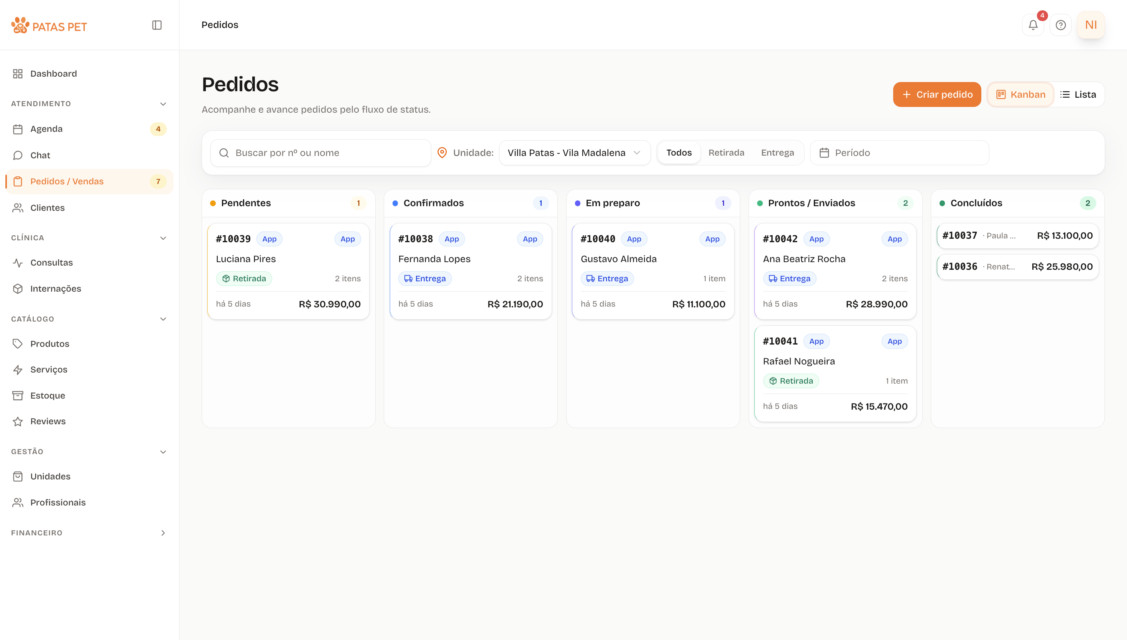Image resolution: width=1127 pixels, height=640 pixels.
Task: Click the Pedidos / Vendas clipboard icon
Action: [x=18, y=182]
